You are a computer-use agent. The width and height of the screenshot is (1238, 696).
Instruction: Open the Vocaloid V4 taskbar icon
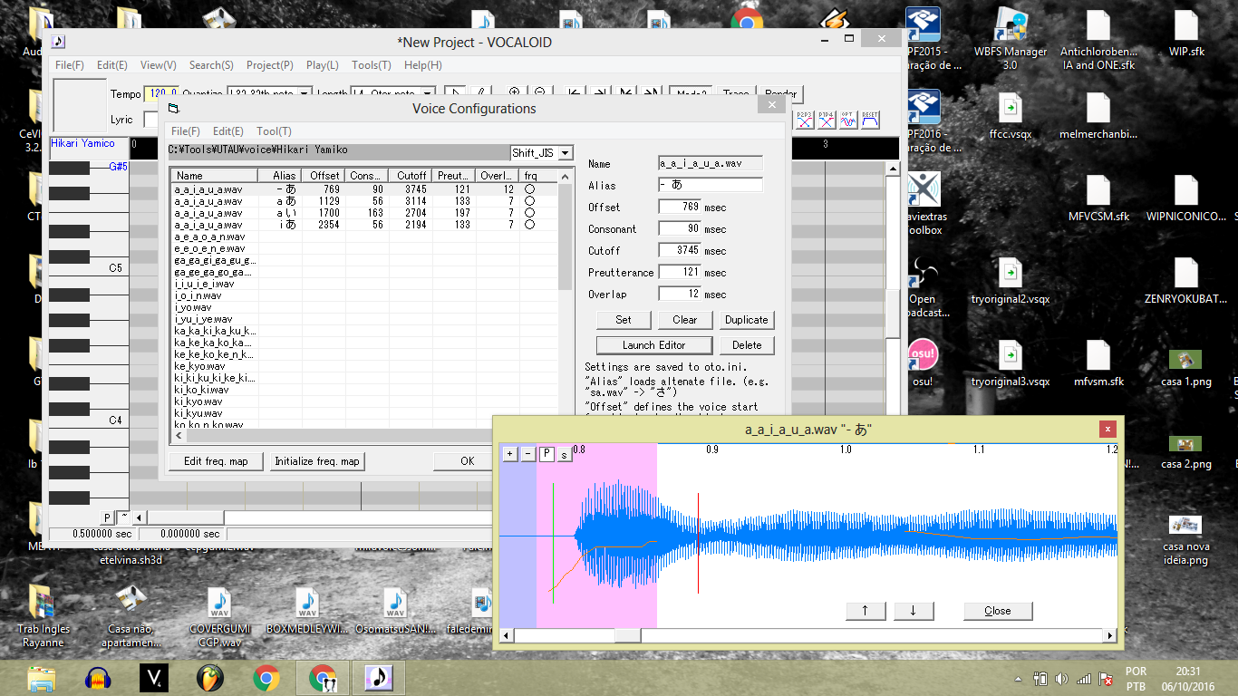(x=154, y=677)
